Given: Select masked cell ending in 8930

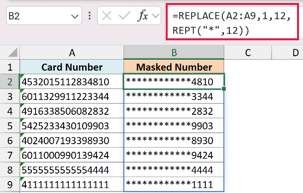Looking at the screenshot, I should point(174,140).
